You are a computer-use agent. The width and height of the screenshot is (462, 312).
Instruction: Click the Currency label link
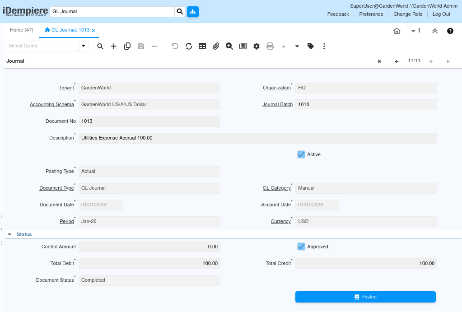coord(280,221)
